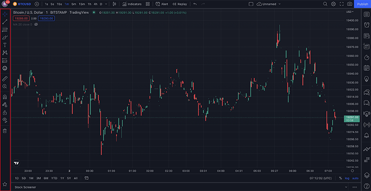
Task: Select the Text annotation tool
Action: click(x=5, y=45)
